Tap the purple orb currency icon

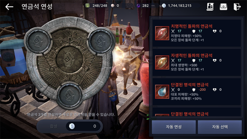138,6
